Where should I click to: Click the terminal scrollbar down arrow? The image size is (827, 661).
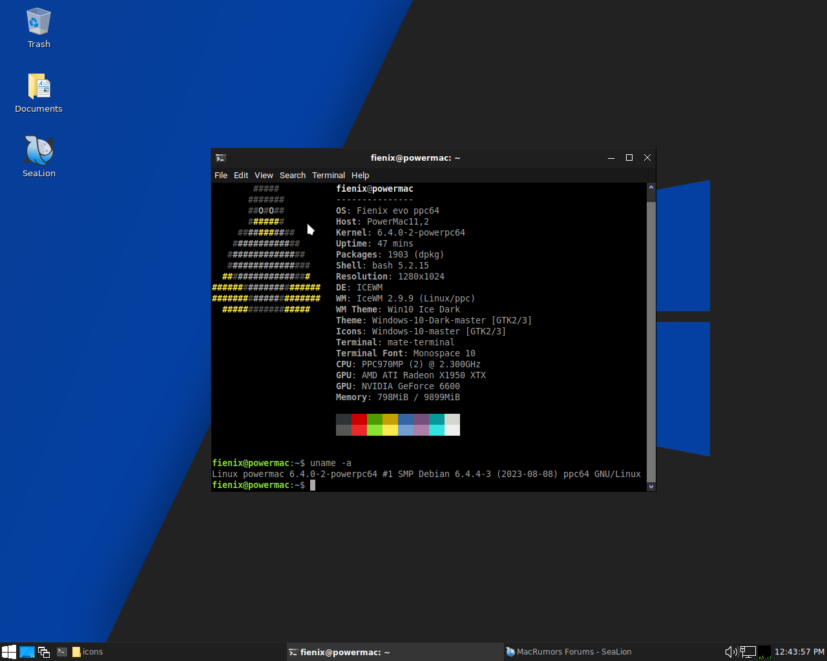651,487
